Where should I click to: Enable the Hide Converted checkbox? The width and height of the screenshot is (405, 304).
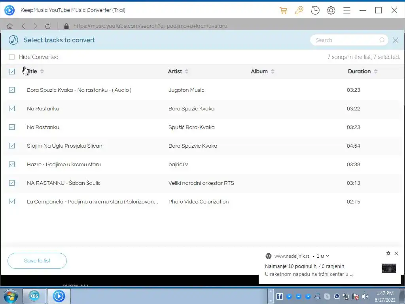click(12, 57)
